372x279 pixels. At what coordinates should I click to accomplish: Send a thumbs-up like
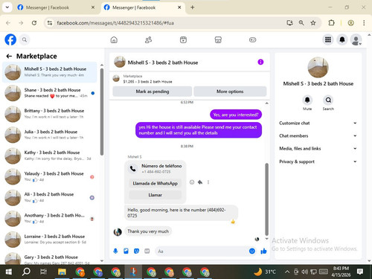click(263, 251)
